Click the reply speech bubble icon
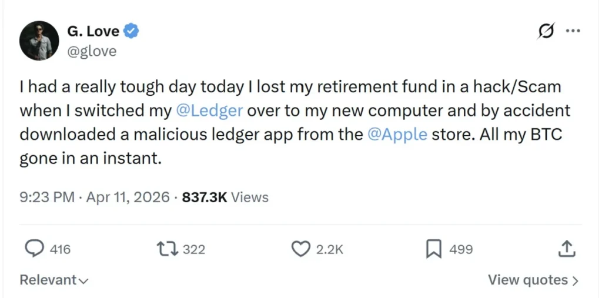Viewport: 602px width, 298px height. coord(36,249)
